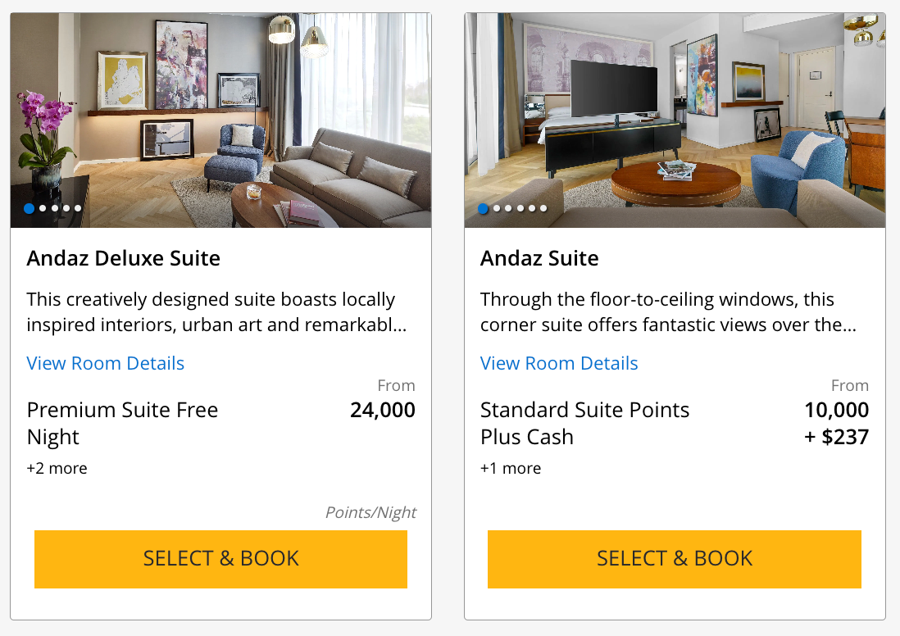Click the fourth carousel dot on the Andaz Suite card

click(520, 208)
